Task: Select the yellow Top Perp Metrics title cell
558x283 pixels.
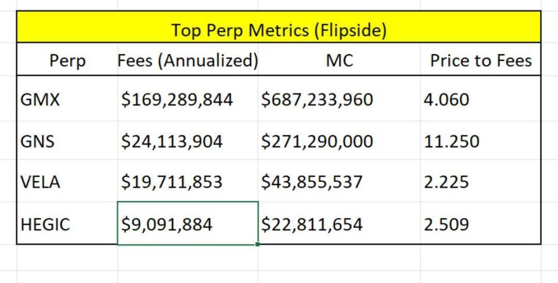Action: pos(278,30)
